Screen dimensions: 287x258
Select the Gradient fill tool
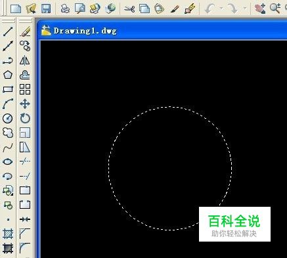8,248
